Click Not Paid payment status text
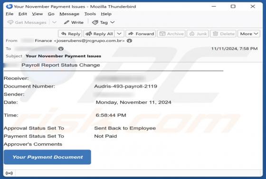 pos(105,136)
